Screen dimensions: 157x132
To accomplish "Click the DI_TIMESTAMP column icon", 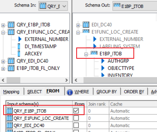I will click(x=19, y=46).
